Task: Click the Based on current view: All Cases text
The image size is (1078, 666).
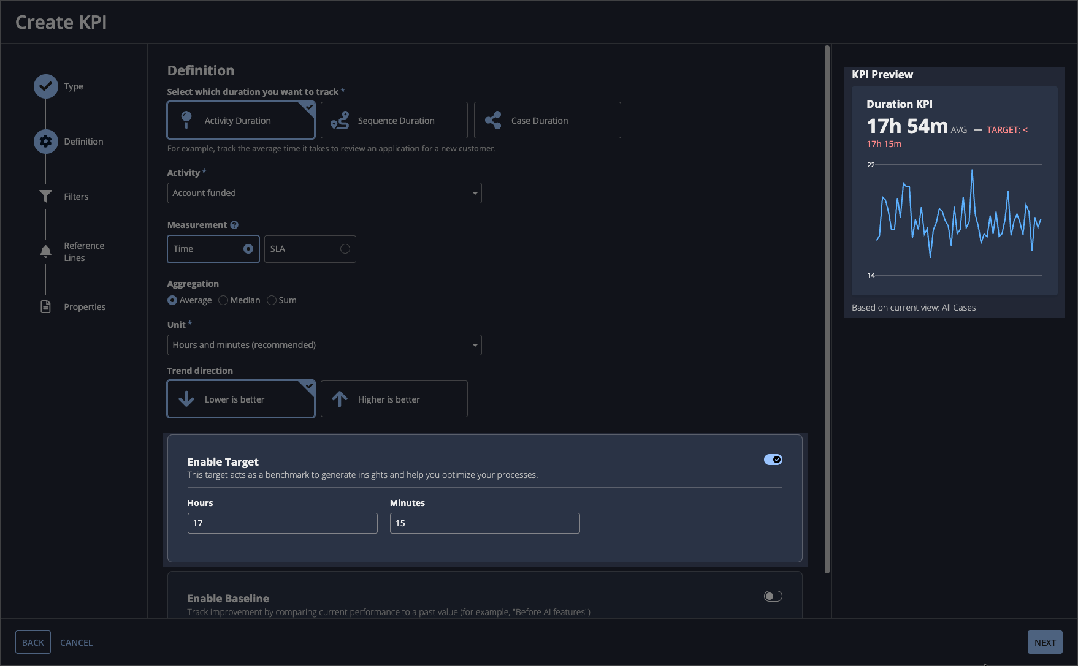Action: [x=914, y=308]
